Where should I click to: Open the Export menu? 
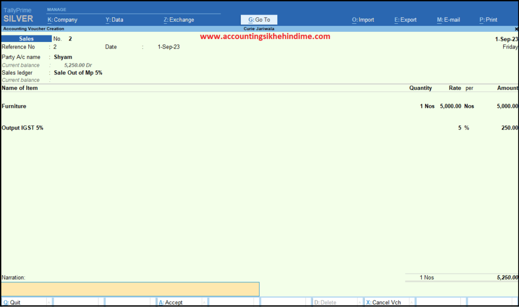point(405,20)
